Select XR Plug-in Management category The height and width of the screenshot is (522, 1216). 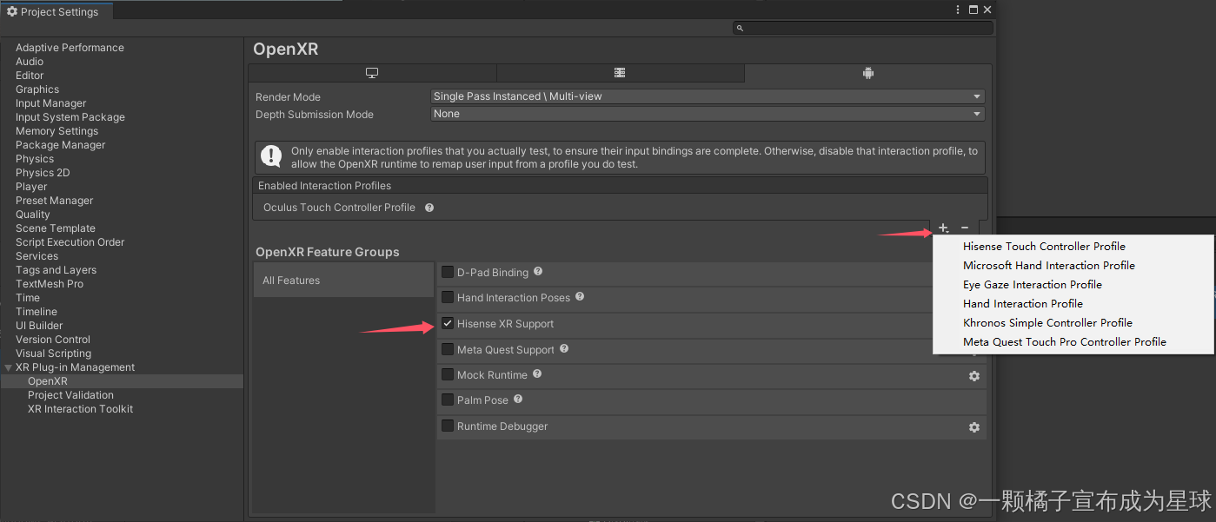(x=75, y=367)
